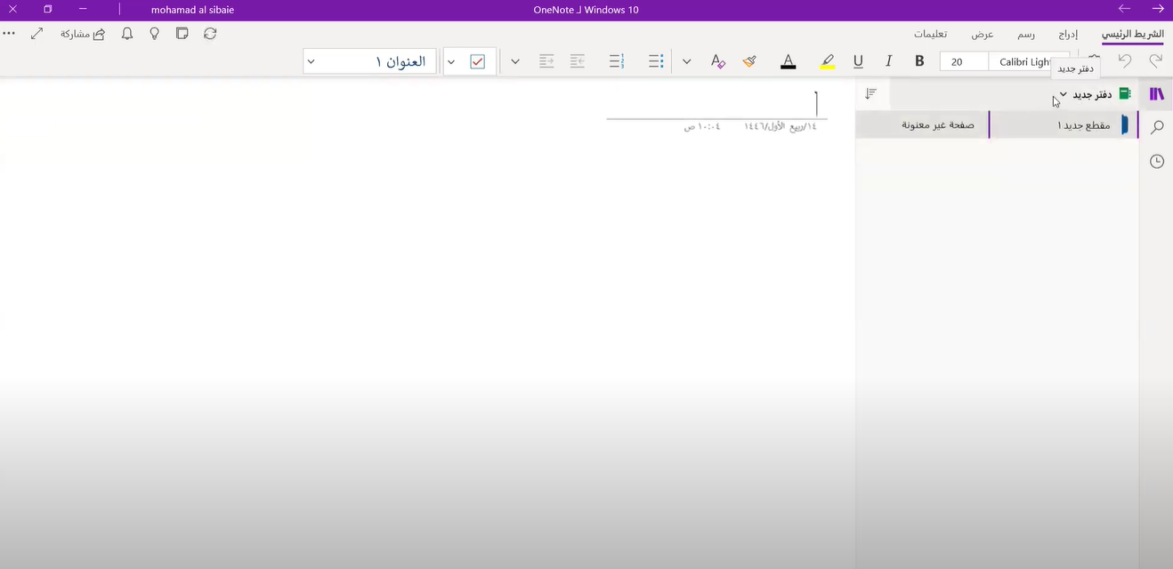This screenshot has height=569, width=1173.
Task: Expand the العنوان ١ styles dropdown
Action: (311, 61)
